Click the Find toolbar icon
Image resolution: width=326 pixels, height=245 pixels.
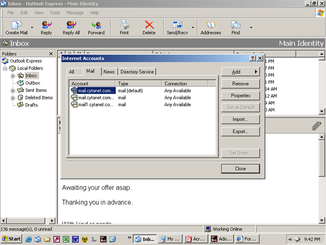(236, 28)
